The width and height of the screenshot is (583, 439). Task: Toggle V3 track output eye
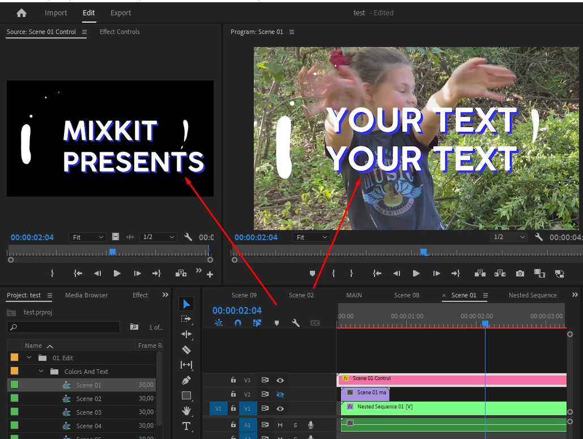[280, 380]
